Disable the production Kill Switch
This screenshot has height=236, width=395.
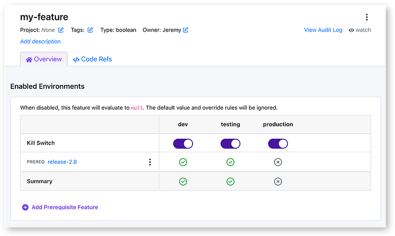click(x=278, y=144)
